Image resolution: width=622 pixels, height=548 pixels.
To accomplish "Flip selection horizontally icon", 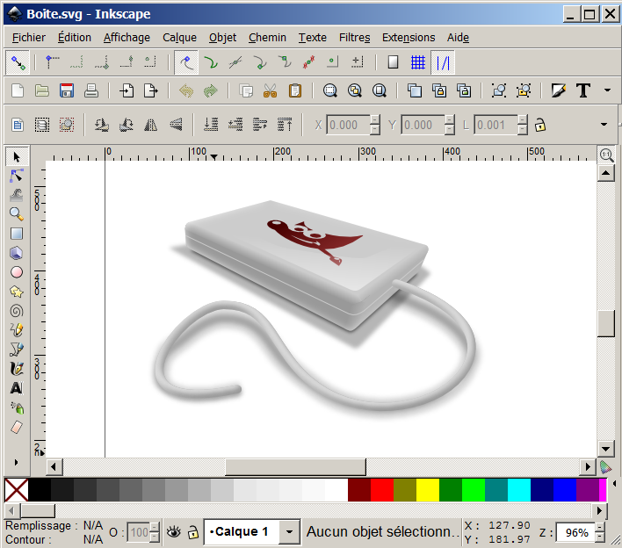I will (151, 125).
